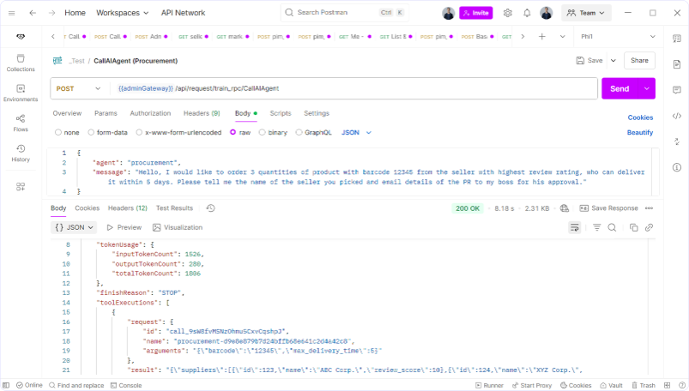
Task: Search within the response body
Action: [612, 227]
